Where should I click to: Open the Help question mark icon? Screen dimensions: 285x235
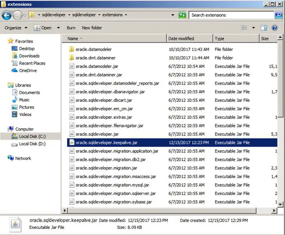(274, 28)
